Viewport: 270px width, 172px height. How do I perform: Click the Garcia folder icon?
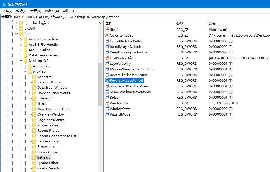[x=34, y=104]
